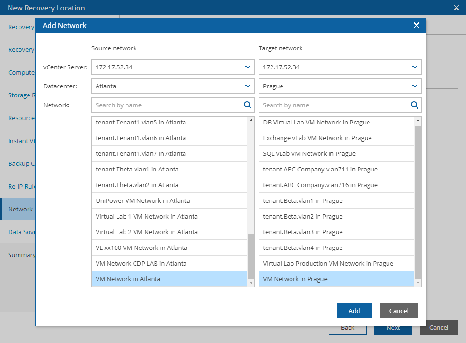Click the source network search magnifier icon
Image resolution: width=466 pixels, height=343 pixels.
(247, 105)
